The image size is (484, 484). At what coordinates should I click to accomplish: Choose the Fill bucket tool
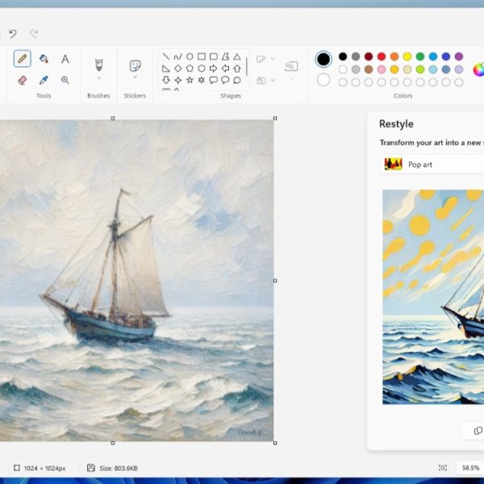[44, 59]
